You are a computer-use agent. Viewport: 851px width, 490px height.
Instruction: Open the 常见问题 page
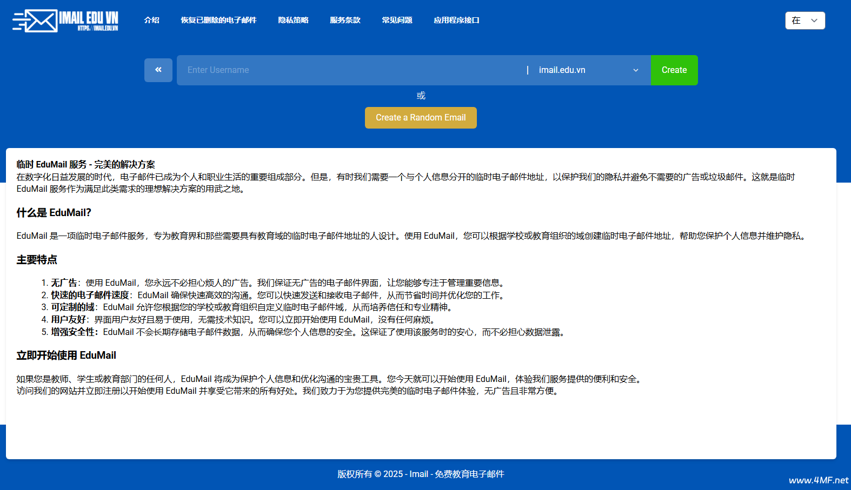[397, 20]
